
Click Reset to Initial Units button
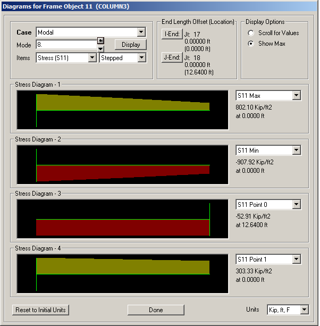coord(41,310)
